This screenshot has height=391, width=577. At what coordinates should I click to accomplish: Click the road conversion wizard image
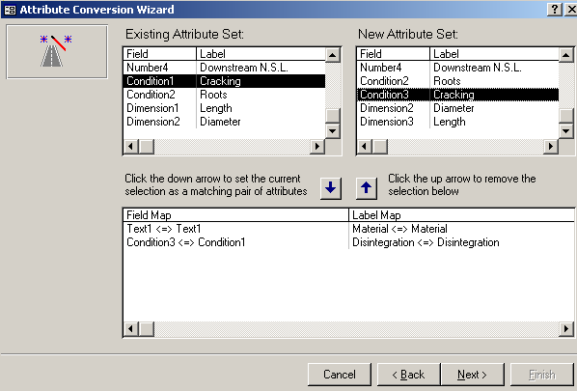pyautogui.click(x=57, y=51)
